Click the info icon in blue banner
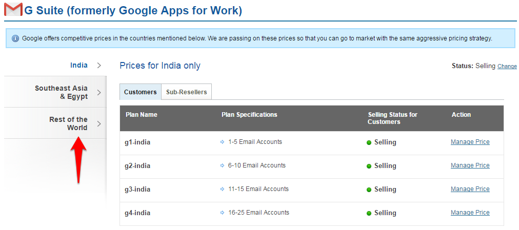The width and height of the screenshot is (519, 230). (x=15, y=39)
